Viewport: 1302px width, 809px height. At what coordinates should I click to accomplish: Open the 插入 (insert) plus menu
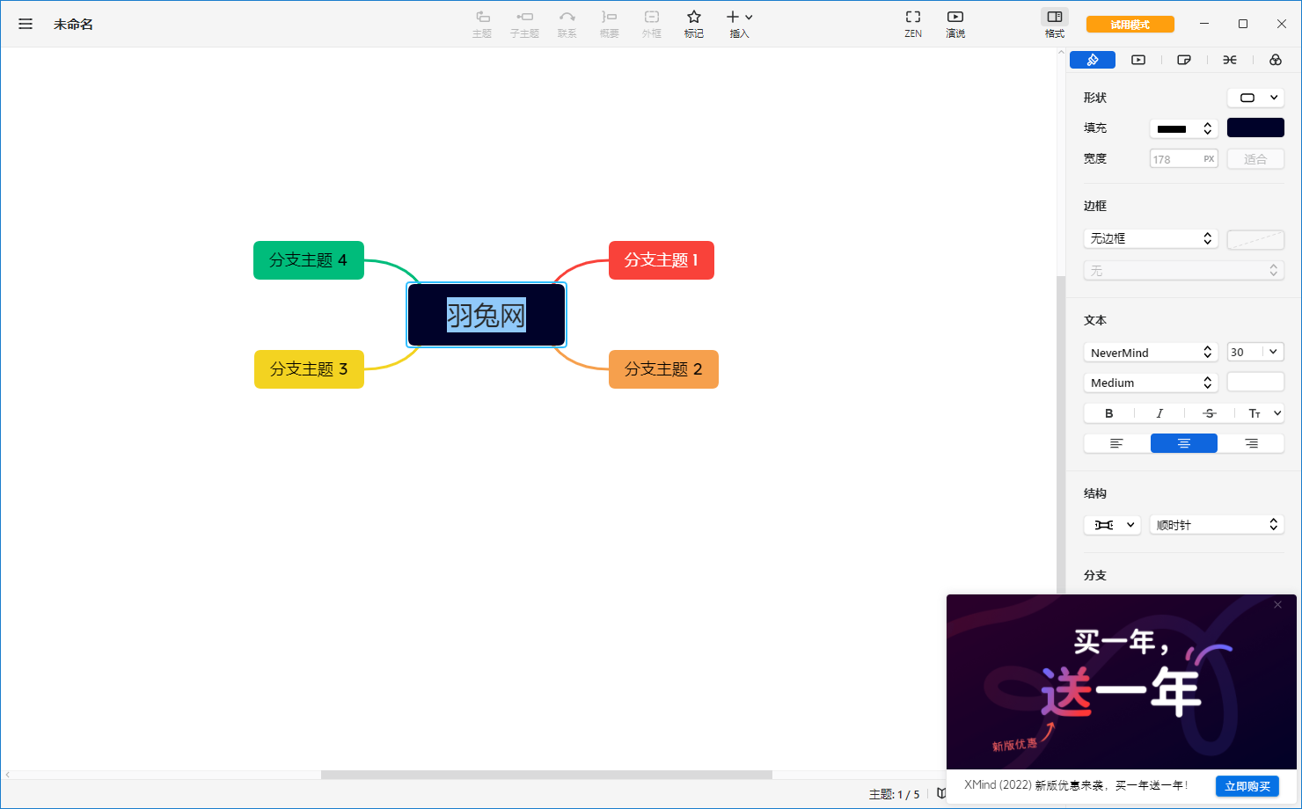[739, 24]
